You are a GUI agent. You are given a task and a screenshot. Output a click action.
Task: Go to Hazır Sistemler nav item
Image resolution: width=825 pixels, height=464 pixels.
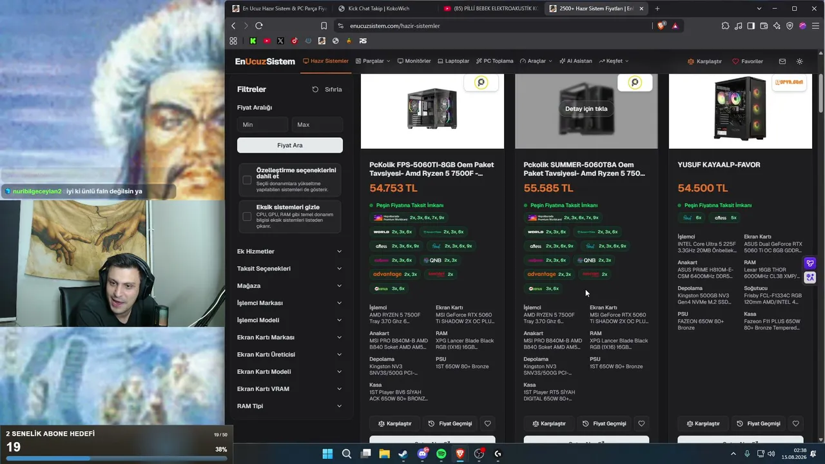(325, 61)
